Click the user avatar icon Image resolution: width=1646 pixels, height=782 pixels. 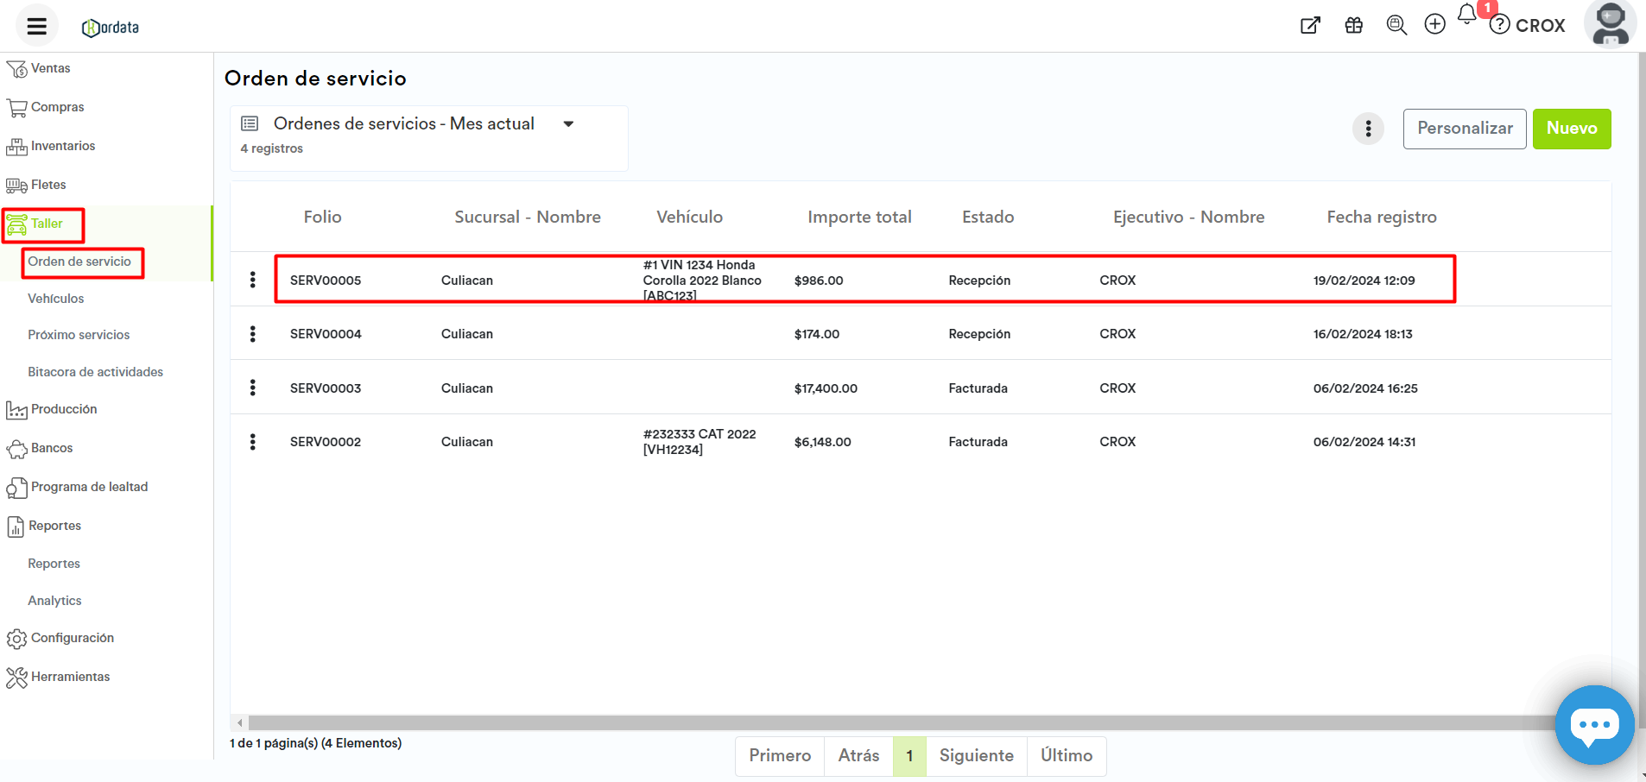1610,24
